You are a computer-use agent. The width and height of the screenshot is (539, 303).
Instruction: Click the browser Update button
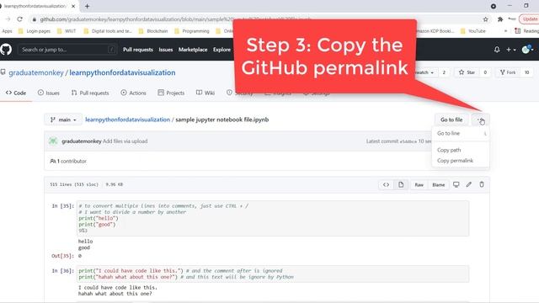[530, 19]
